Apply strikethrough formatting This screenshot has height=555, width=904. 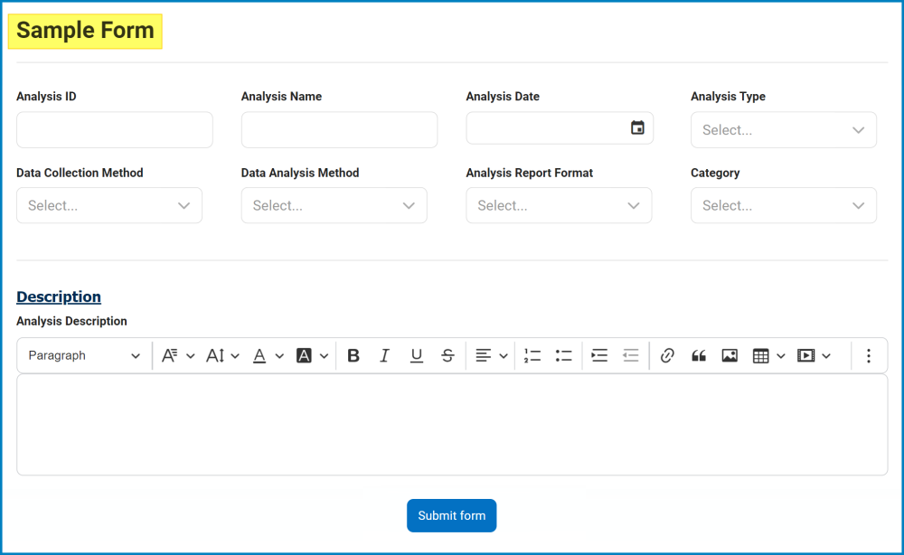pos(447,355)
